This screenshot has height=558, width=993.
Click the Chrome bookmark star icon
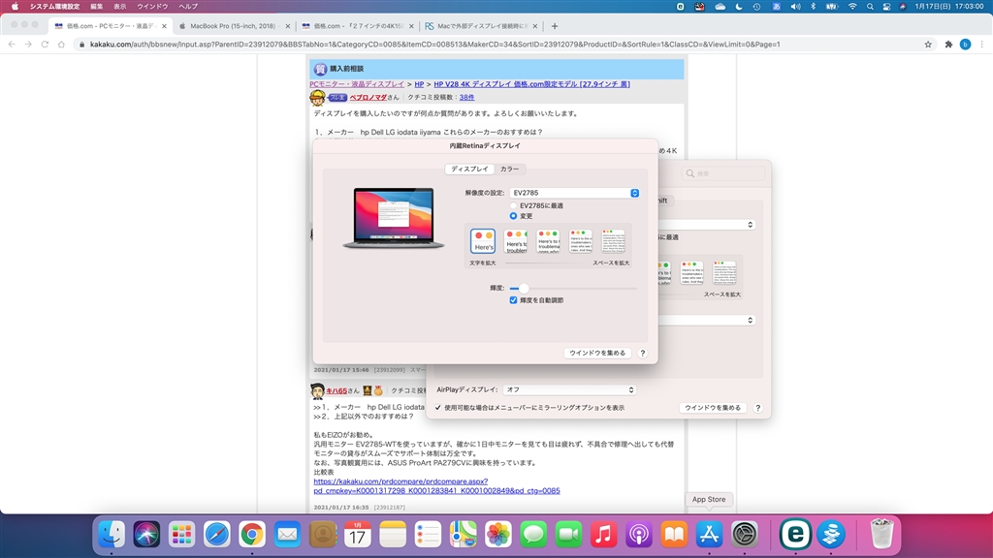(928, 45)
